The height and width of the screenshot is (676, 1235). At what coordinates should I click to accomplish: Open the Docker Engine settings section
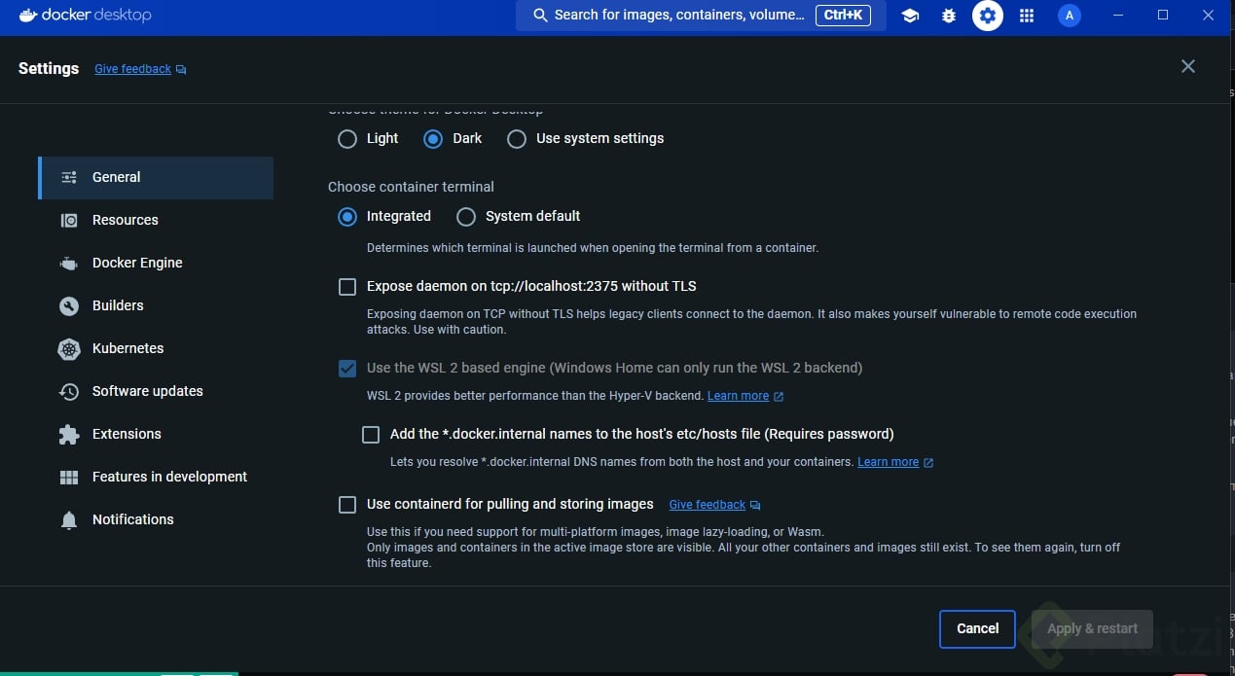tap(156, 263)
